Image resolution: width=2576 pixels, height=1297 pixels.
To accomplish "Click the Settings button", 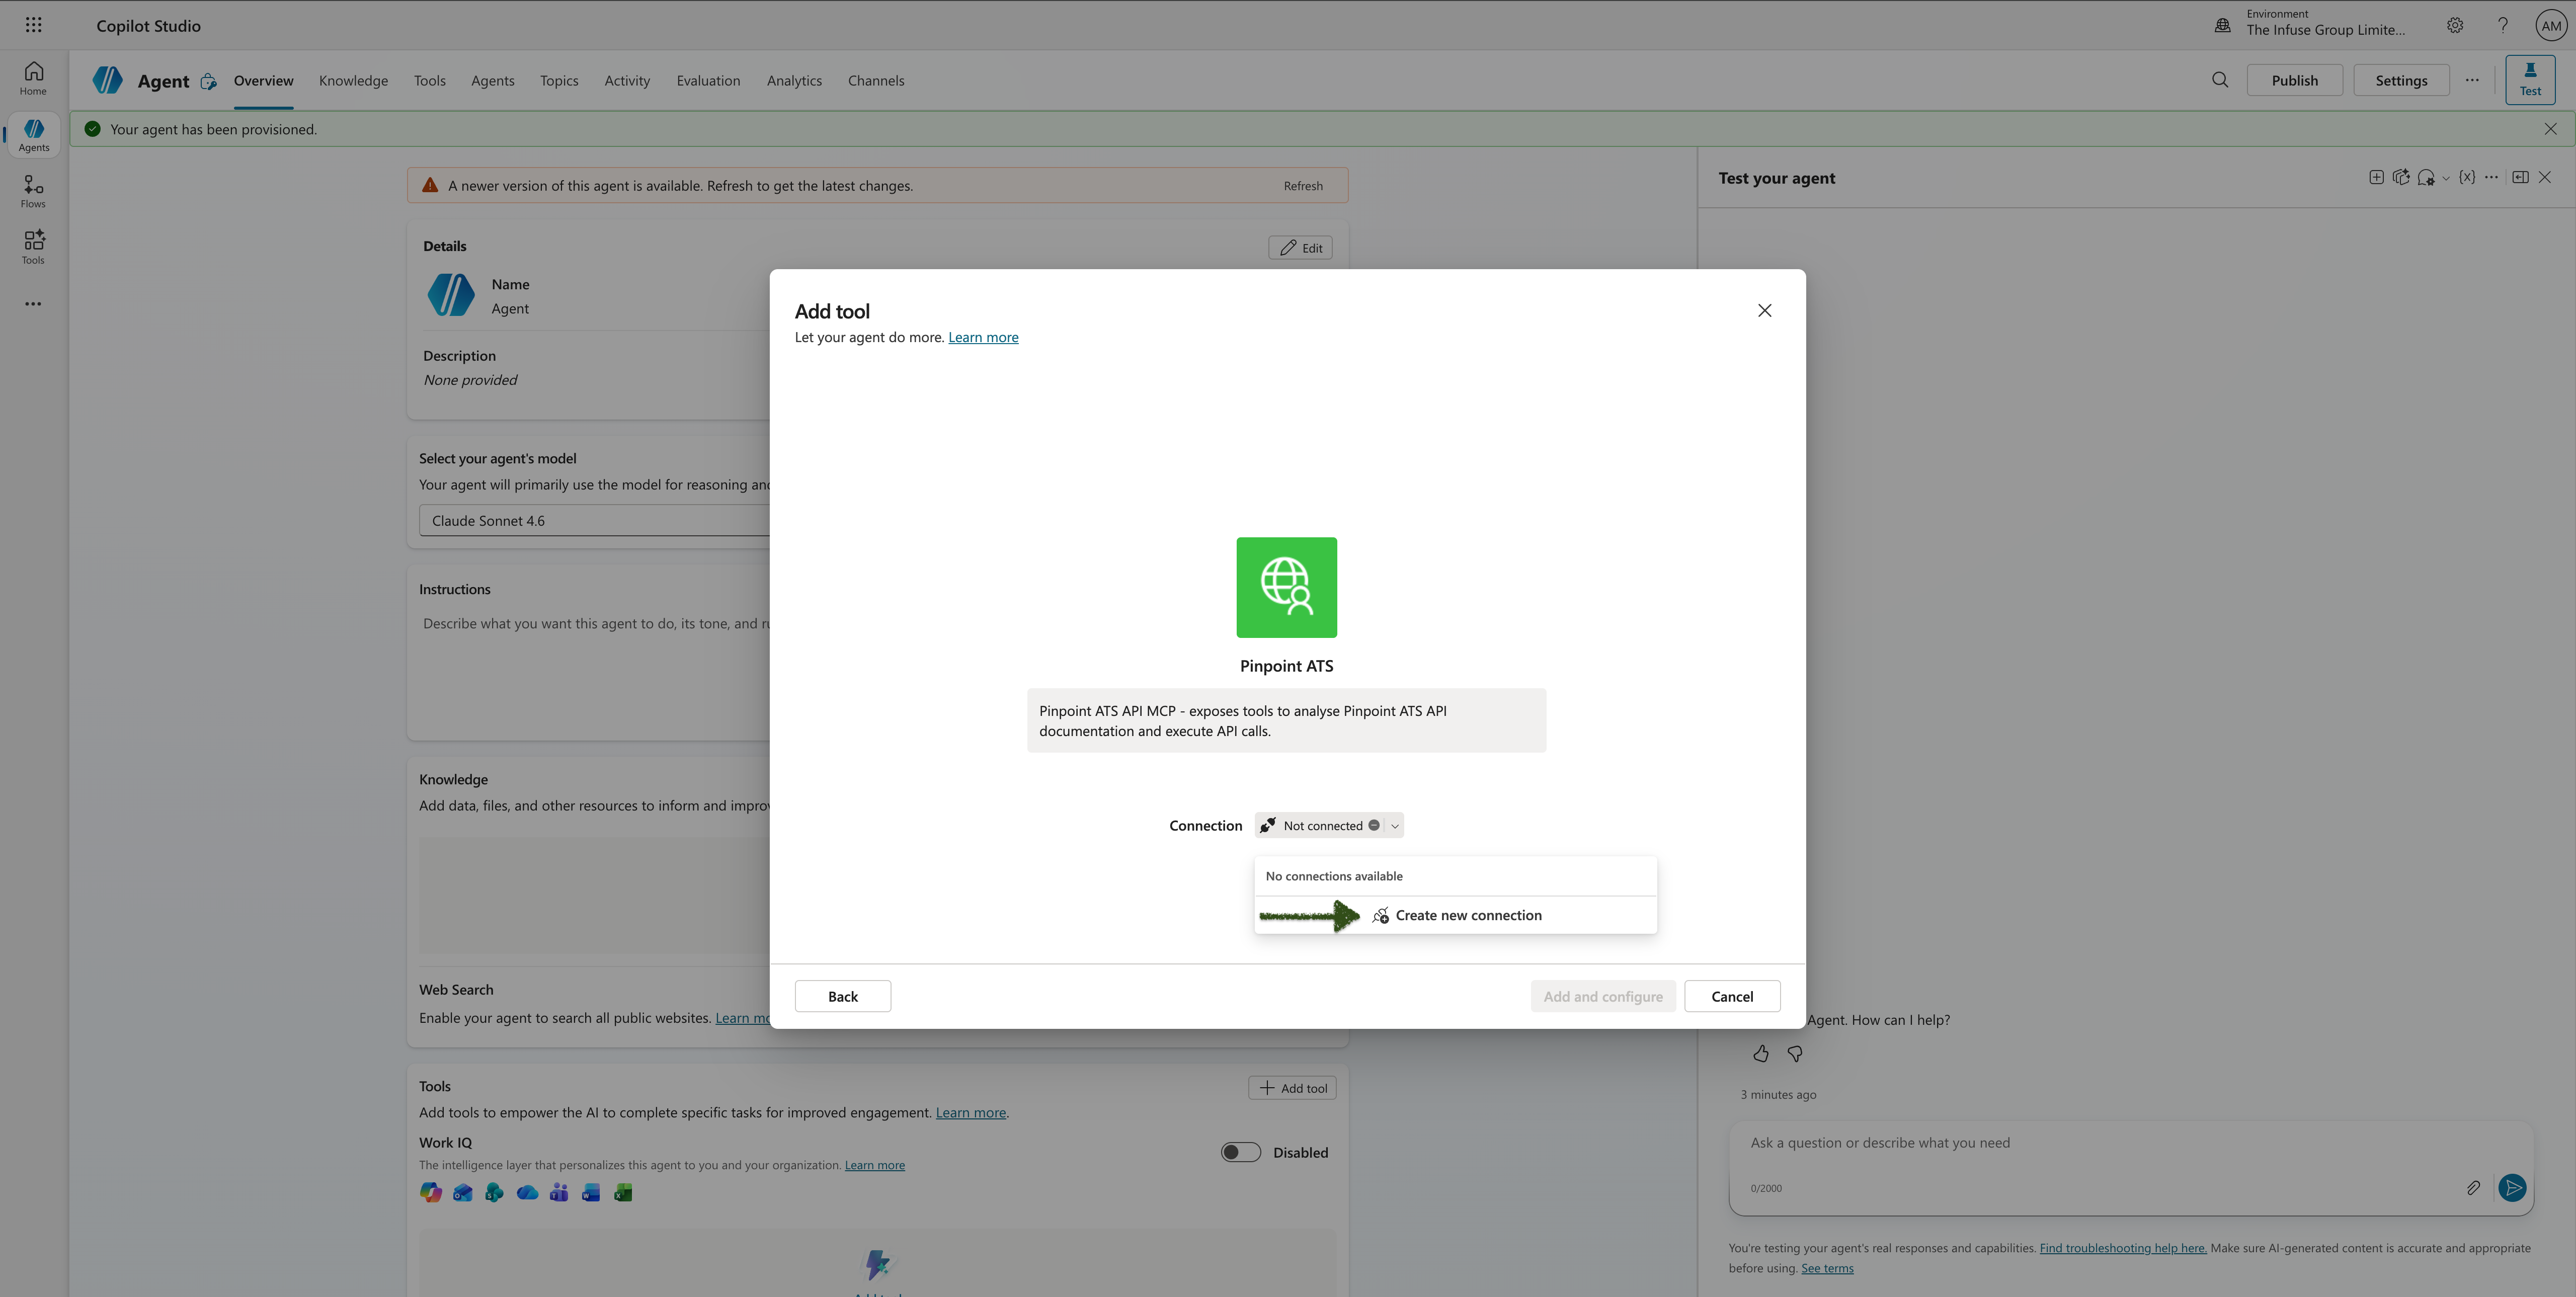I will [2401, 80].
